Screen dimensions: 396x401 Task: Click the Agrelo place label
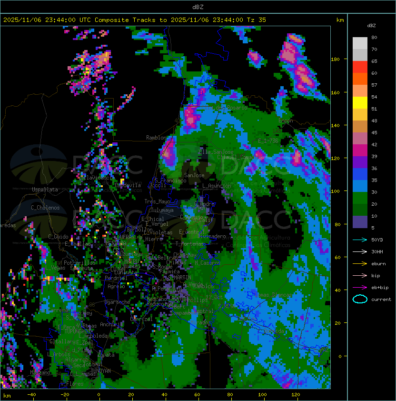116,286
